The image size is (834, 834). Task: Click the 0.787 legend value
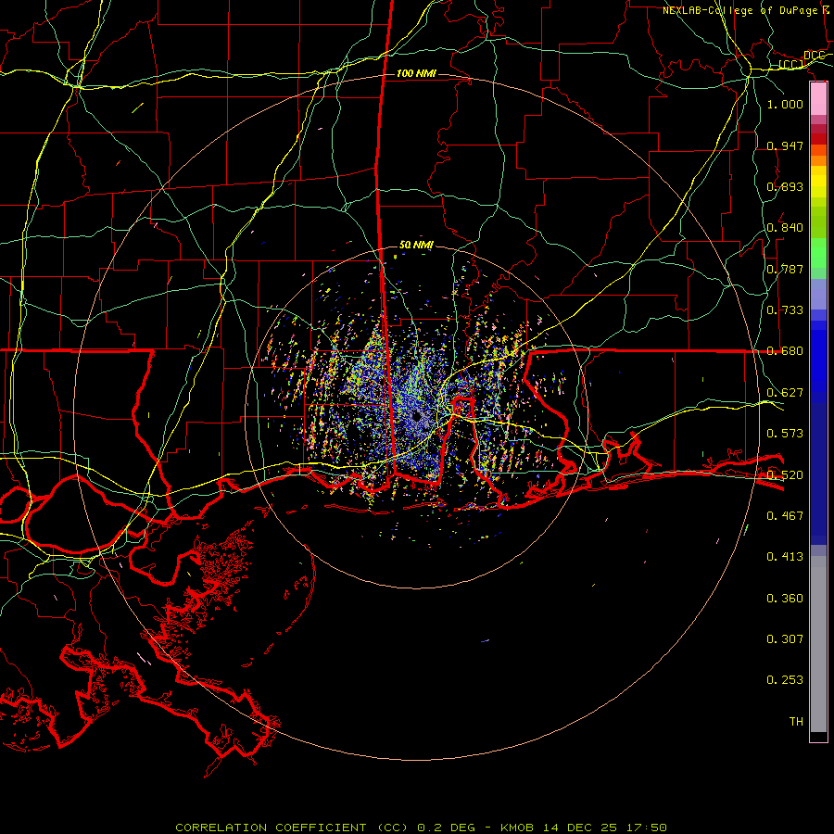pos(785,269)
